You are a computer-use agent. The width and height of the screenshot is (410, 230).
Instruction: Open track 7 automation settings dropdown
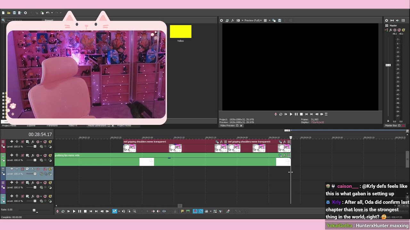tap(41, 169)
